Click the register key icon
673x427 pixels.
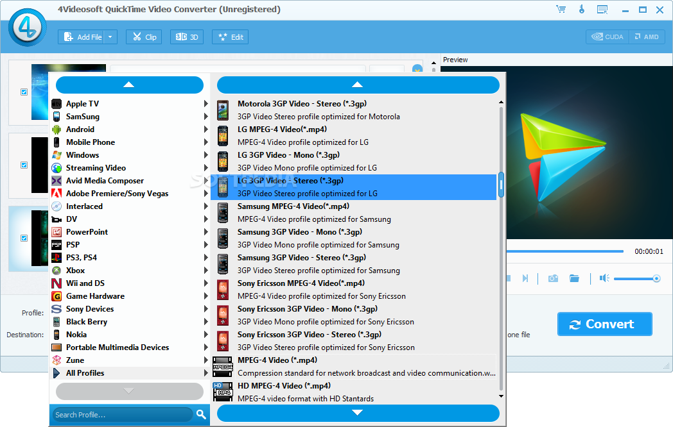click(582, 9)
